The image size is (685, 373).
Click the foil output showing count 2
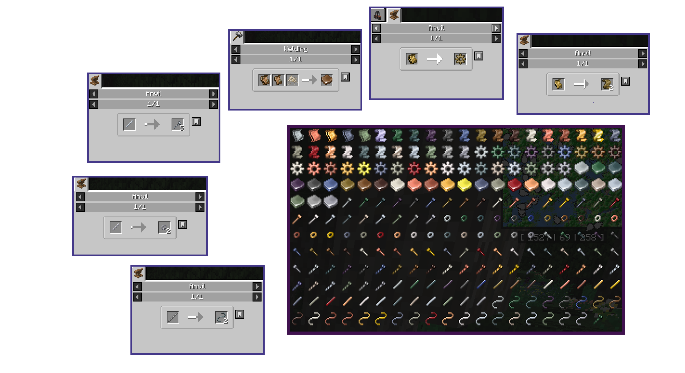607,84
